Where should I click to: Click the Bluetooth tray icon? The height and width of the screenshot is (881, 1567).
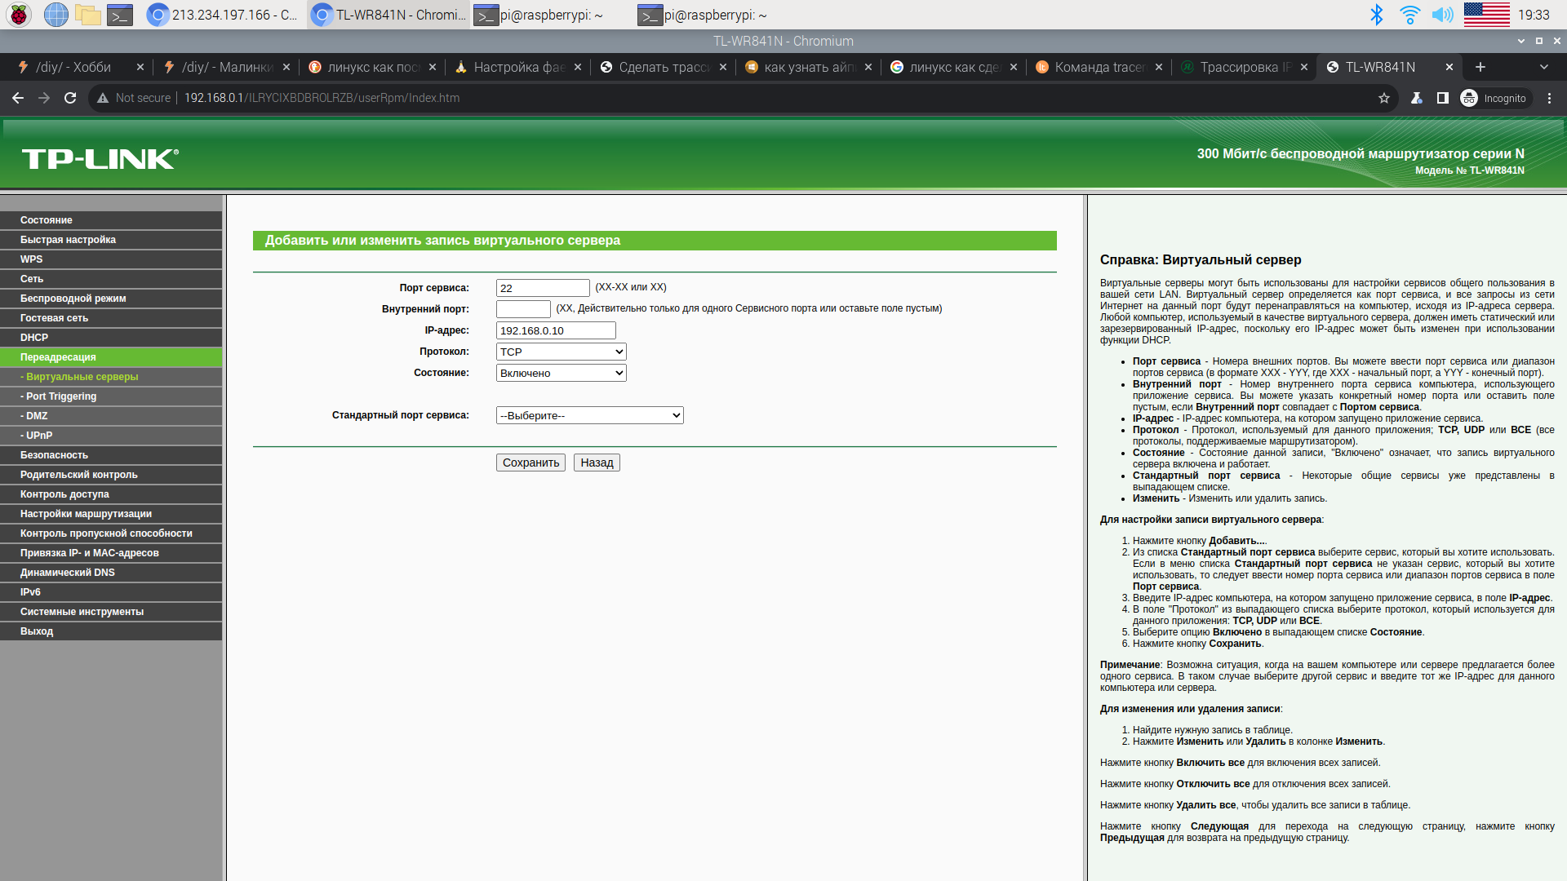tap(1377, 15)
